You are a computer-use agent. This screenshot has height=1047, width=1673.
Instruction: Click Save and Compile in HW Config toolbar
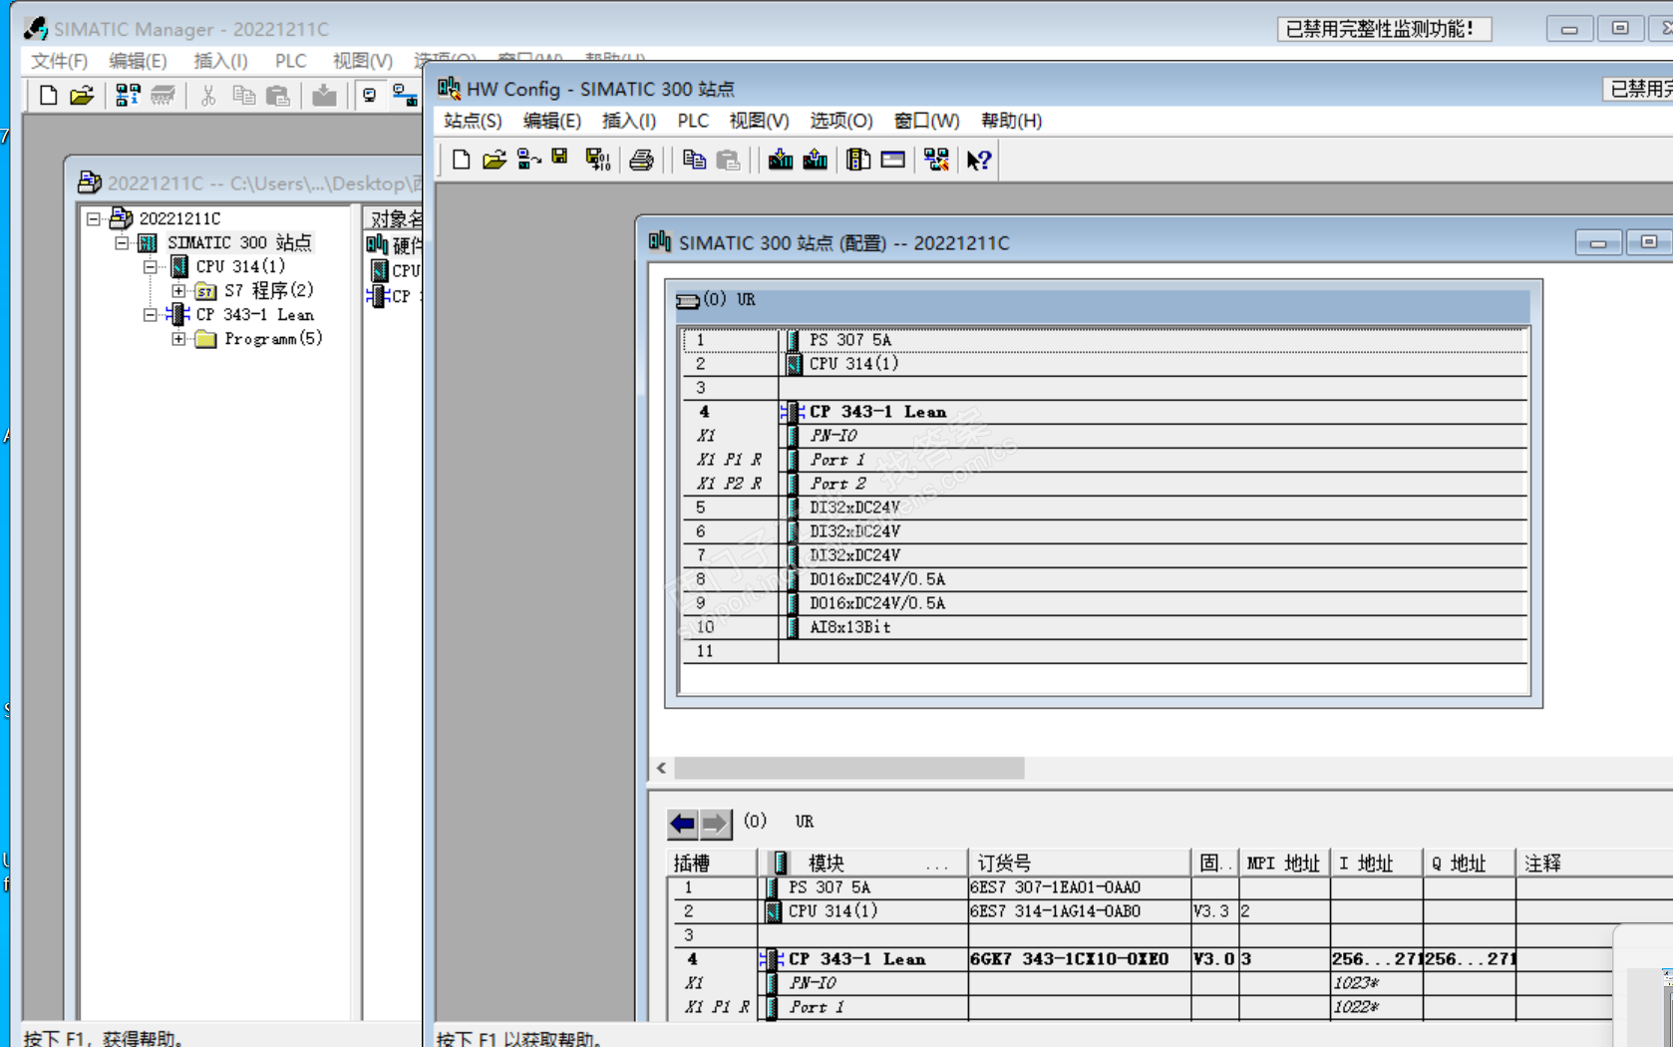(x=597, y=160)
